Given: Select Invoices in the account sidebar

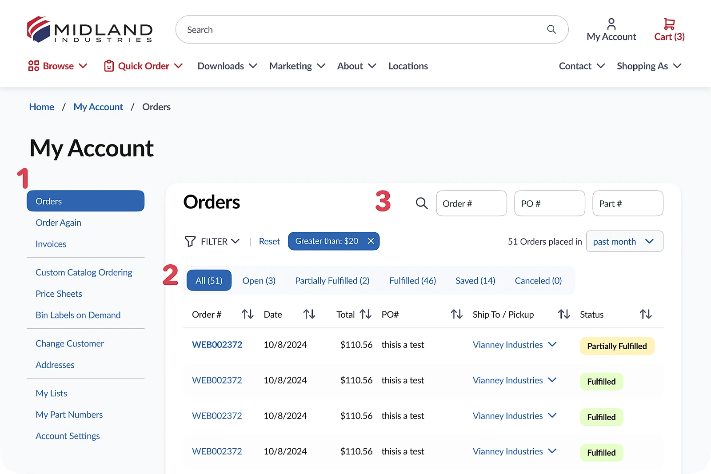Looking at the screenshot, I should pyautogui.click(x=51, y=243).
